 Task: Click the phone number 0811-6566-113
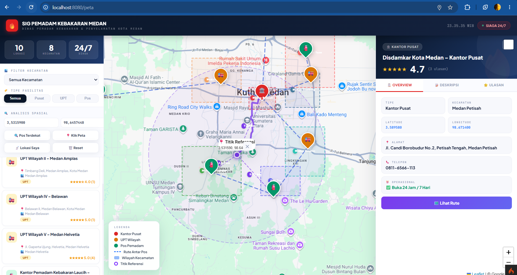point(400,168)
